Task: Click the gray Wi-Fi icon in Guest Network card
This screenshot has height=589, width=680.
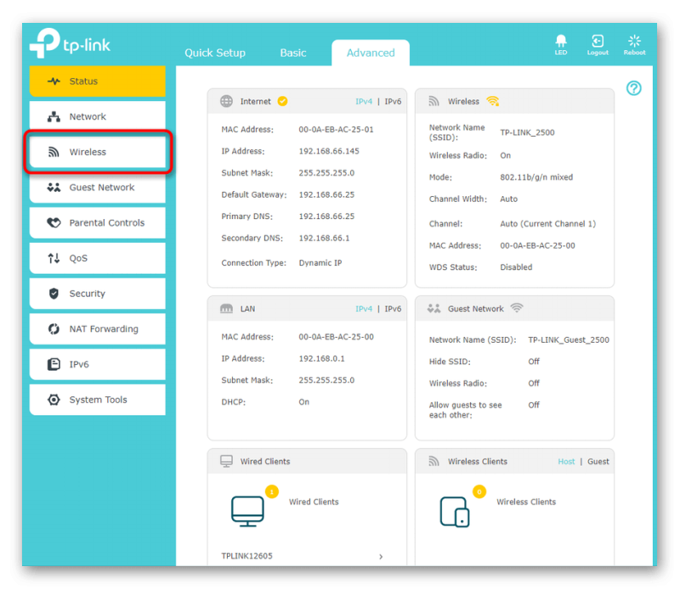Action: coord(517,308)
